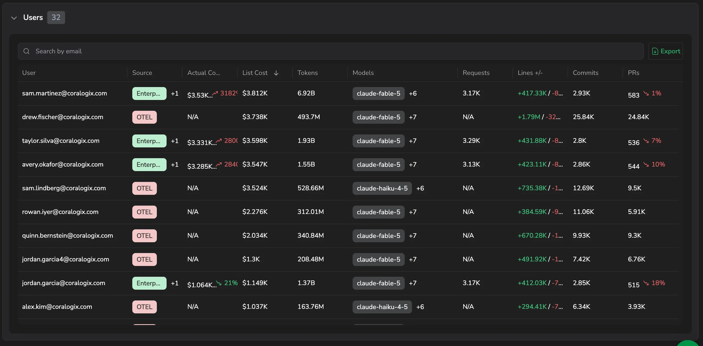Expand +1 sources in jordan.garcia row
This screenshot has height=346, width=703.
tap(175, 283)
